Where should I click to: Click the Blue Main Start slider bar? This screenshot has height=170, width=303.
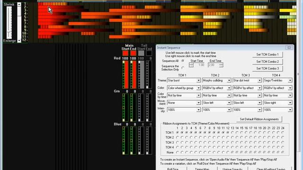point(125,141)
